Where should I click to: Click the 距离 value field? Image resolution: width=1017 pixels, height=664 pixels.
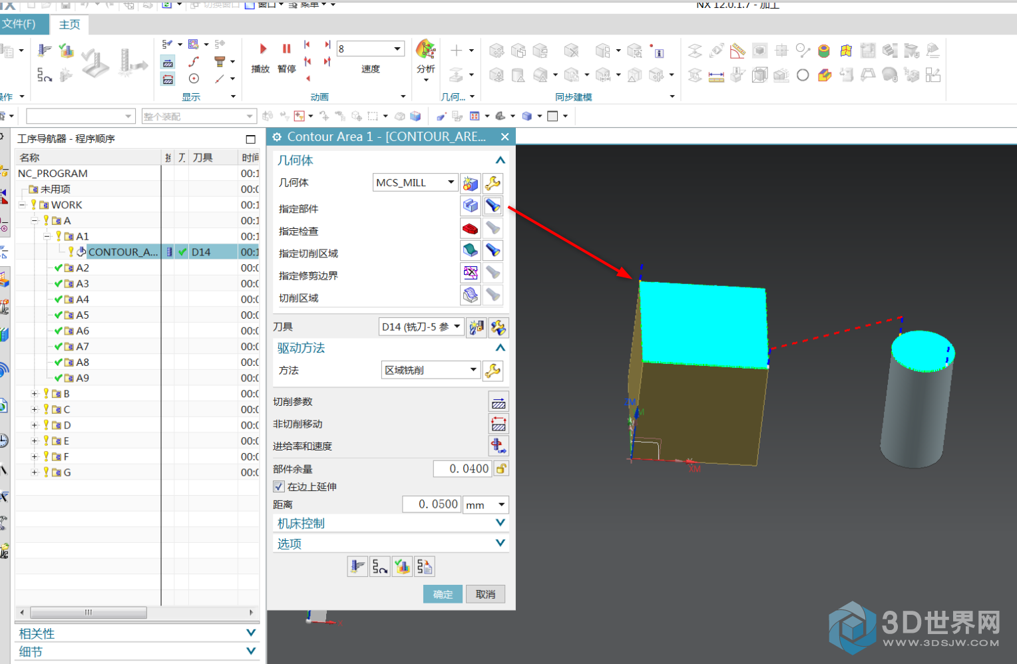[431, 504]
